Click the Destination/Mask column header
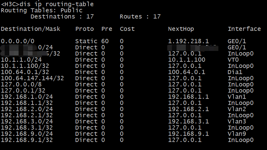Image resolution: width=267 pixels, height=150 pixels. [x=30, y=29]
